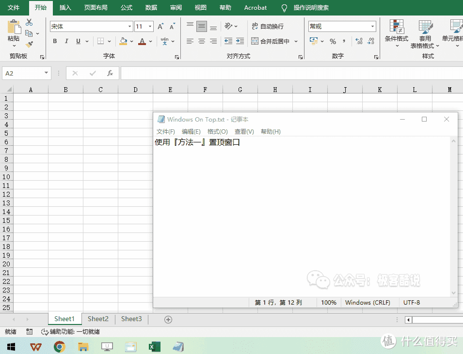The image size is (463, 354).
Task: Switch to Sheet2
Action: [98, 319]
